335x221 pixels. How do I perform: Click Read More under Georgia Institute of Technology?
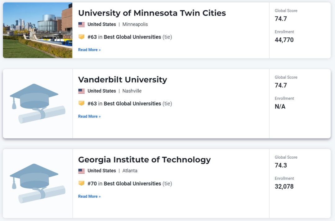pyautogui.click(x=89, y=197)
